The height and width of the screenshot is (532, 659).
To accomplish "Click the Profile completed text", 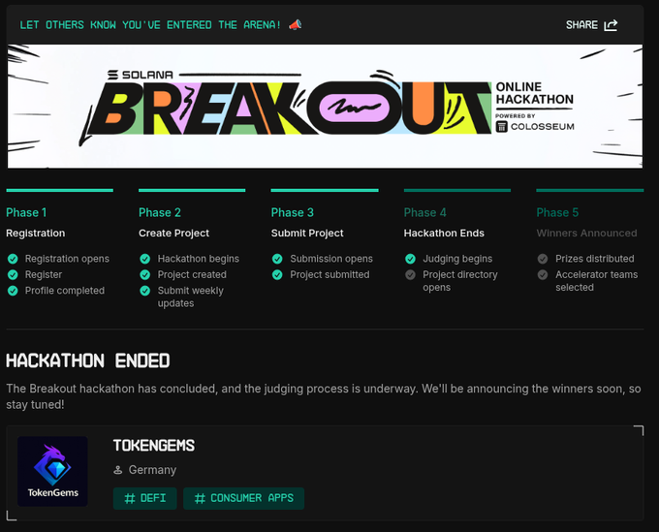I will (x=65, y=291).
